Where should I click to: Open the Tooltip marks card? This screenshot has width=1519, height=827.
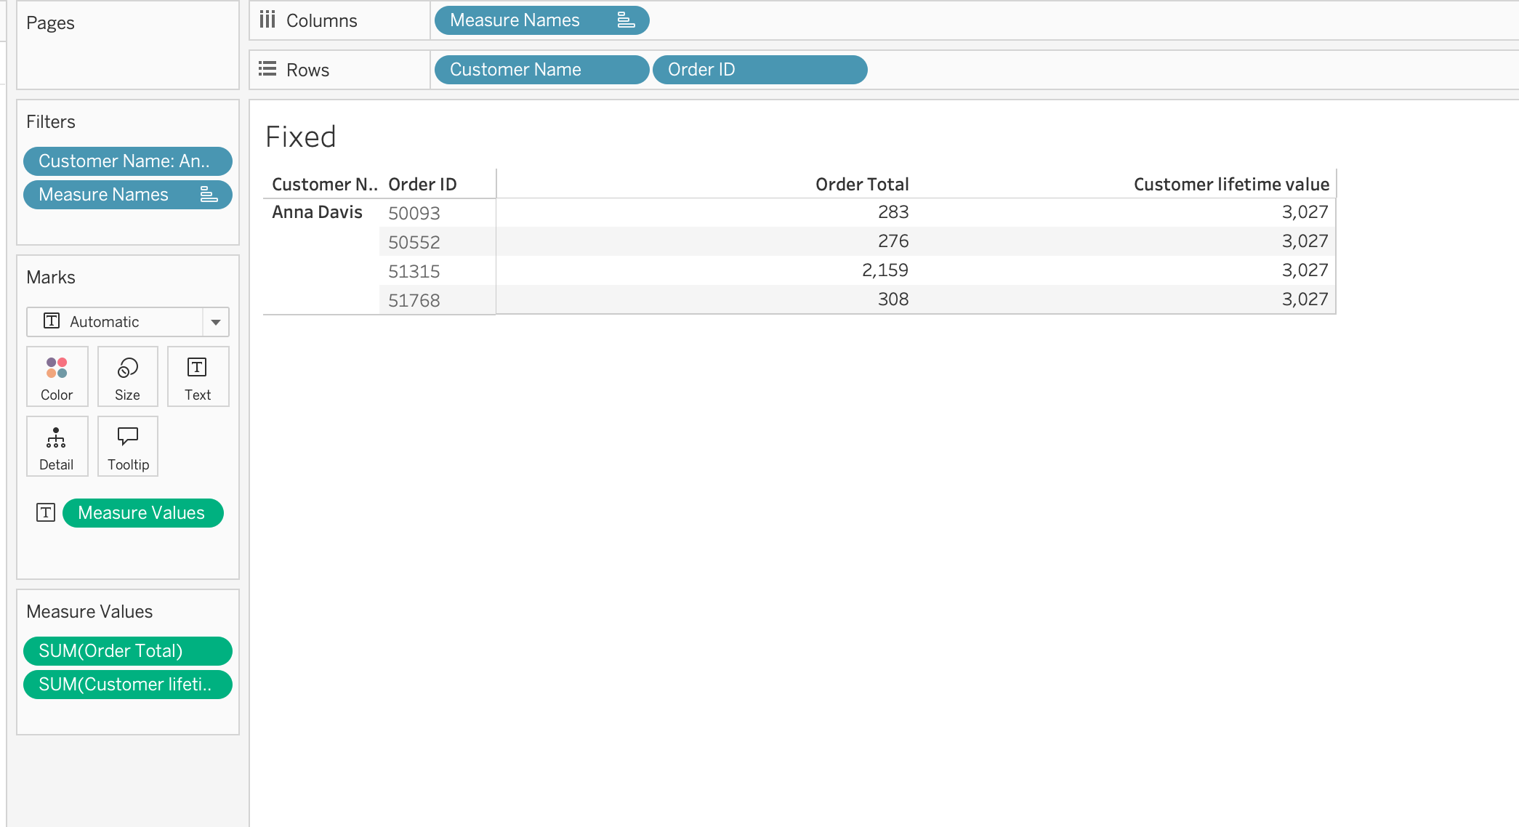[x=128, y=446]
